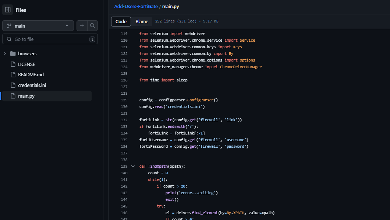The width and height of the screenshot is (390, 220).
Task: Click 'ChromeDriverManager' in line 124
Action: [x=241, y=67]
